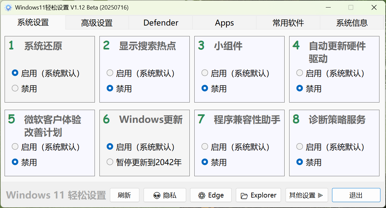Enable 诊断策略服务 system default
This screenshot has height=208, width=386.
pos(300,147)
